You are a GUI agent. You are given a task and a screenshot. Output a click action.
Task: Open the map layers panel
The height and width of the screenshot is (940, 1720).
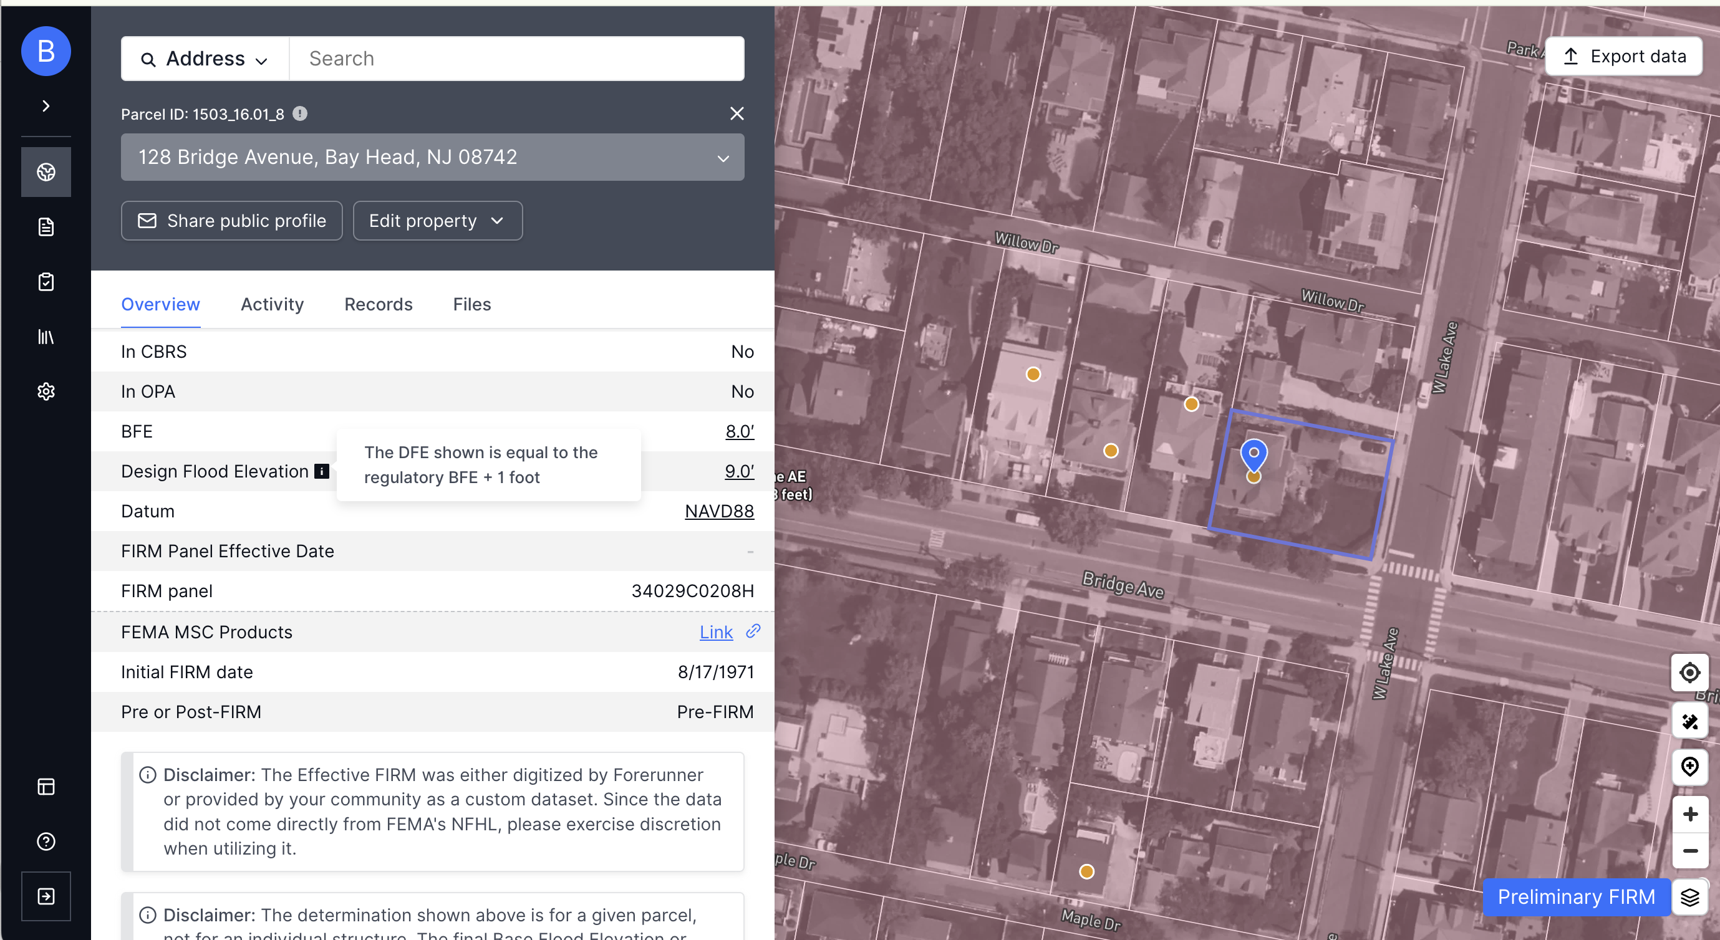coord(1691,897)
